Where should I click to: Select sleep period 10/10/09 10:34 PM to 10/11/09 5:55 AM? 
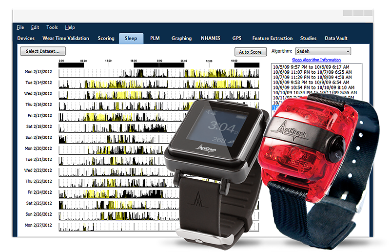click(315, 92)
